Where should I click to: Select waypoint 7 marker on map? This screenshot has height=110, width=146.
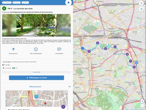(131, 61)
